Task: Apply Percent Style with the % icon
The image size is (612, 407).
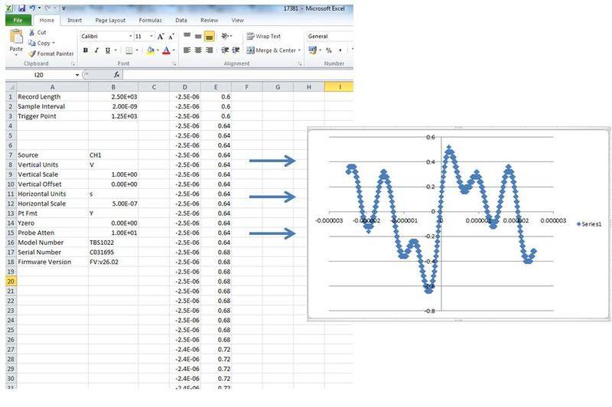Action: coord(329,50)
